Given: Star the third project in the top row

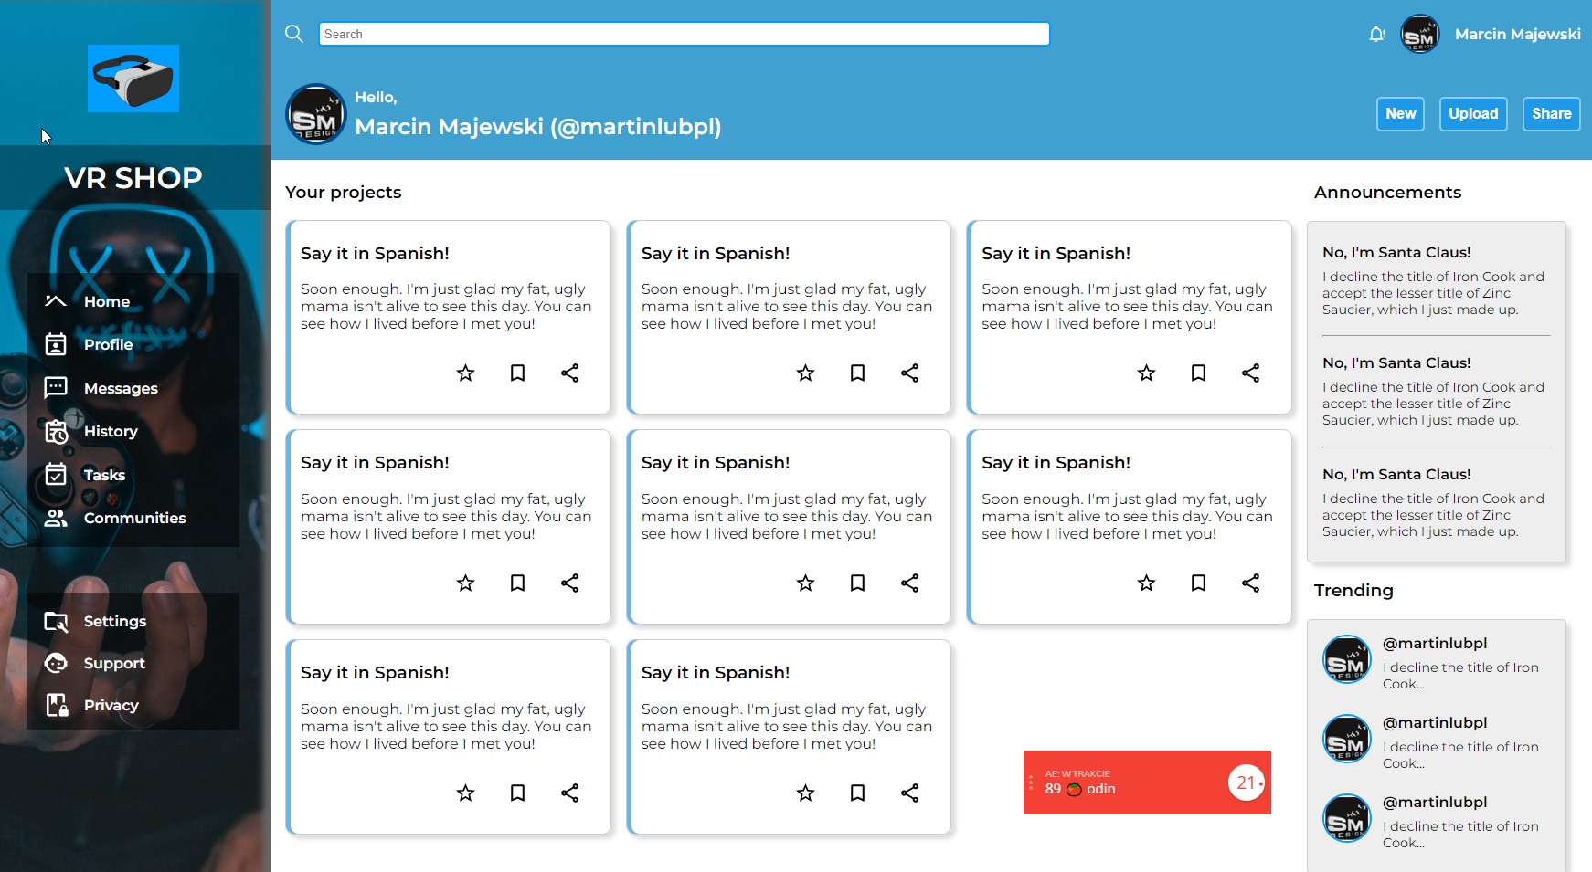Looking at the screenshot, I should pos(1146,373).
